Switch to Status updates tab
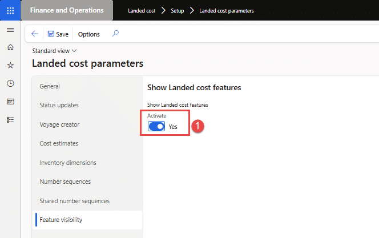Image resolution: width=379 pixels, height=238 pixels. coord(59,105)
